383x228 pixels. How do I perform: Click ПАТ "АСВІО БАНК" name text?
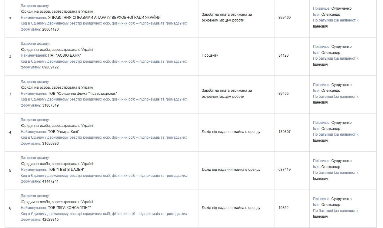pos(65,55)
